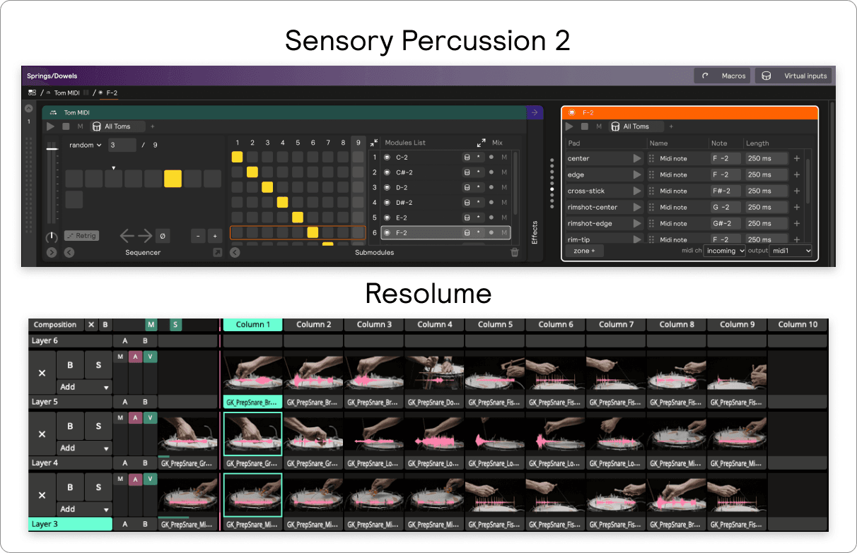This screenshot has width=857, height=553.
Task: Open the Macros panel
Action: pos(723,76)
